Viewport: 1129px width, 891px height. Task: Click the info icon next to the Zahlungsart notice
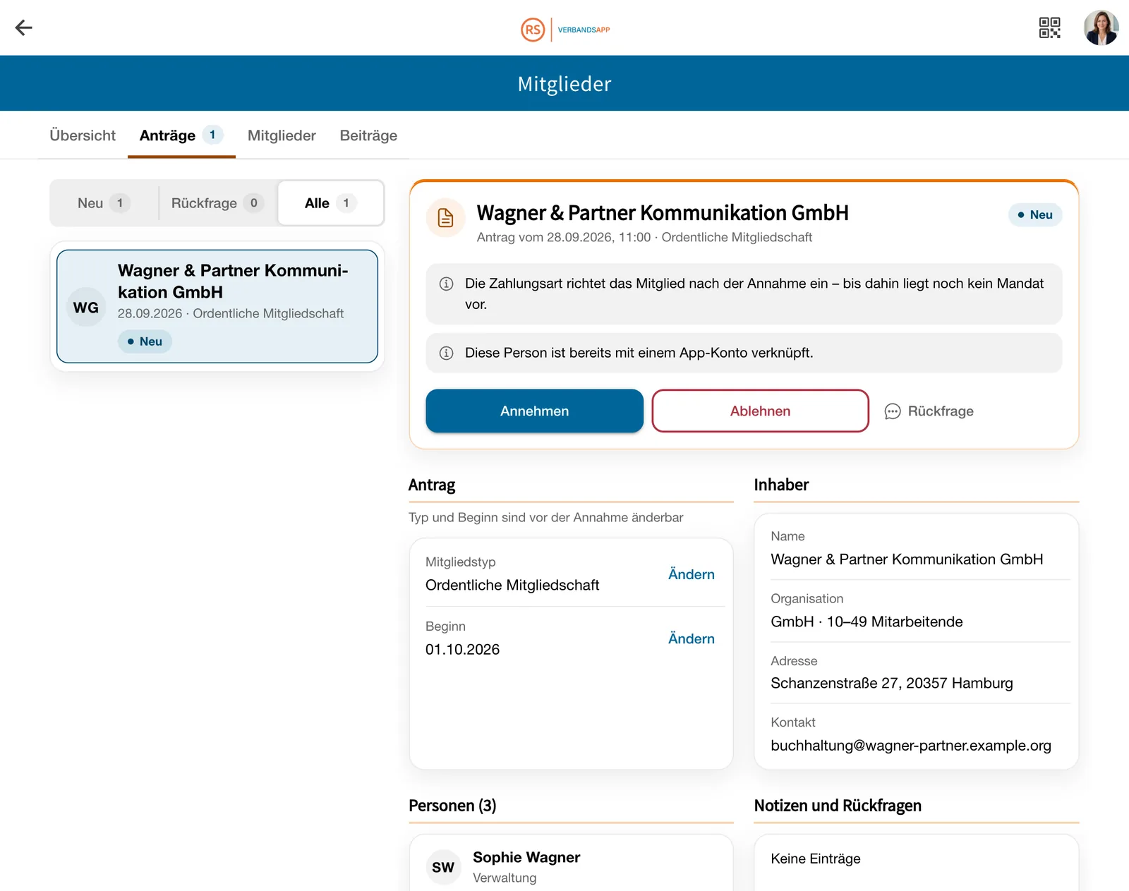pos(446,284)
